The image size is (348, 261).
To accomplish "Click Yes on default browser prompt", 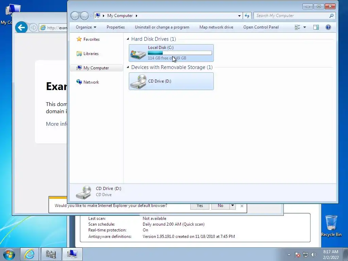I will pyautogui.click(x=200, y=206).
